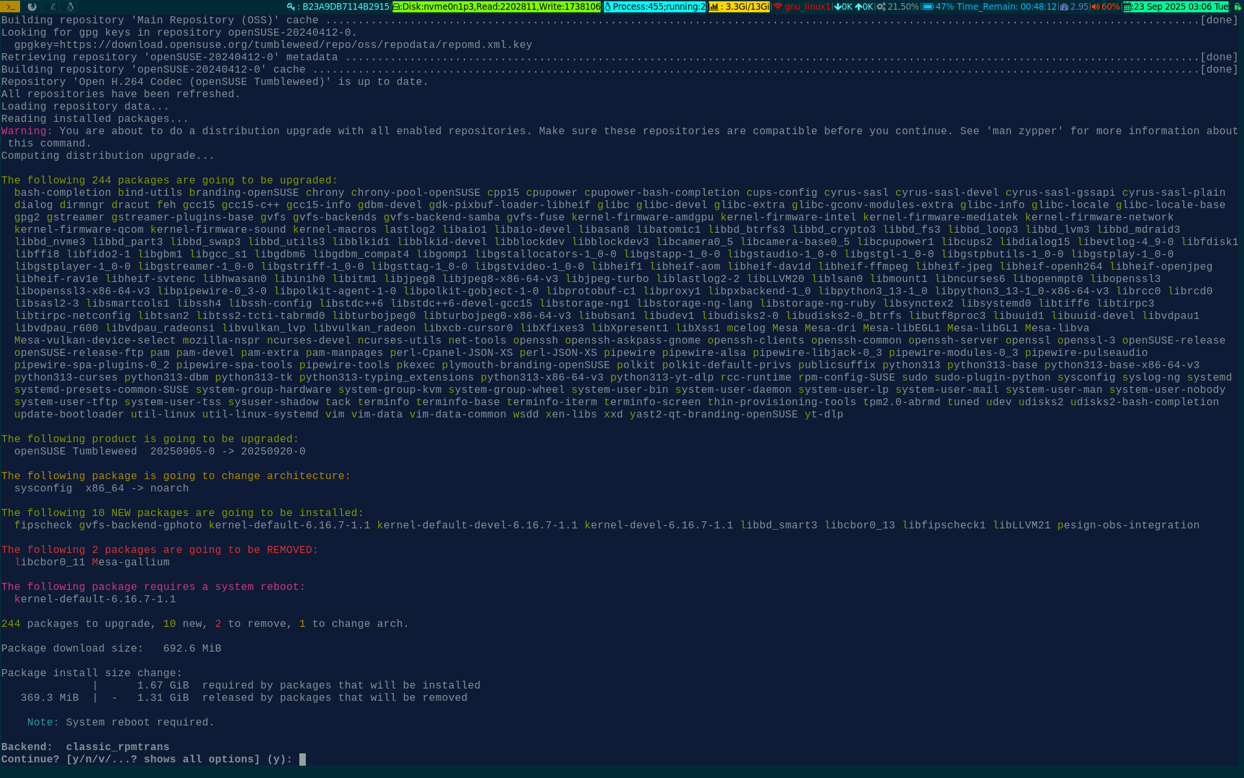
Task: Click the Process:455;running:2 status
Action: pyautogui.click(x=659, y=6)
